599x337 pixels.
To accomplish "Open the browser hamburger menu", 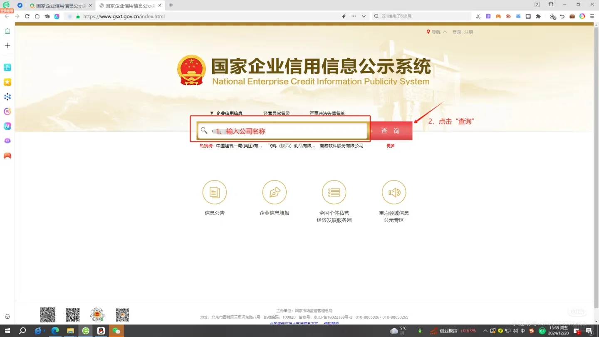I will (592, 16).
